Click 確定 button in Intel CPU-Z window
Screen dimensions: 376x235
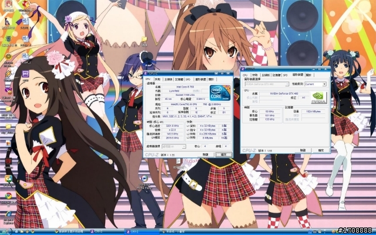(223, 155)
